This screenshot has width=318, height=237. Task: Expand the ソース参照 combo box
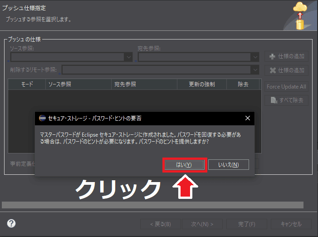click(128, 57)
